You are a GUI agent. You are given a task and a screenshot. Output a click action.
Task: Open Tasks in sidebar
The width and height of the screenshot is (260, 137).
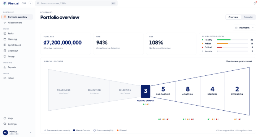(17, 34)
